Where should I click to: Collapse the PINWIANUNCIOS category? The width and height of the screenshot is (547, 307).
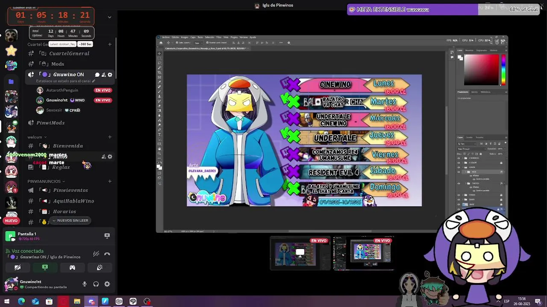[x=46, y=181]
